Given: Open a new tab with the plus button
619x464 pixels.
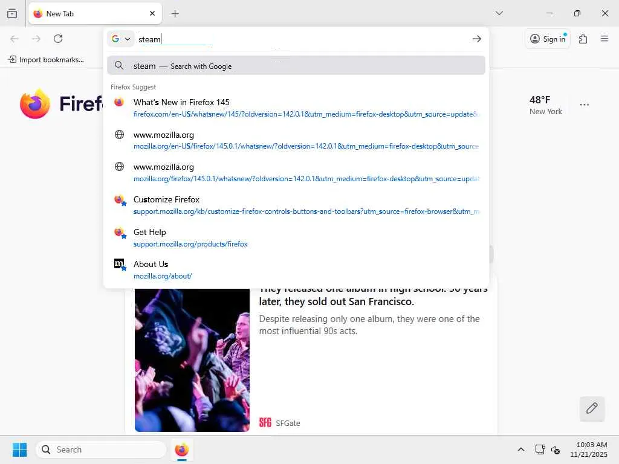Looking at the screenshot, I should 175,13.
